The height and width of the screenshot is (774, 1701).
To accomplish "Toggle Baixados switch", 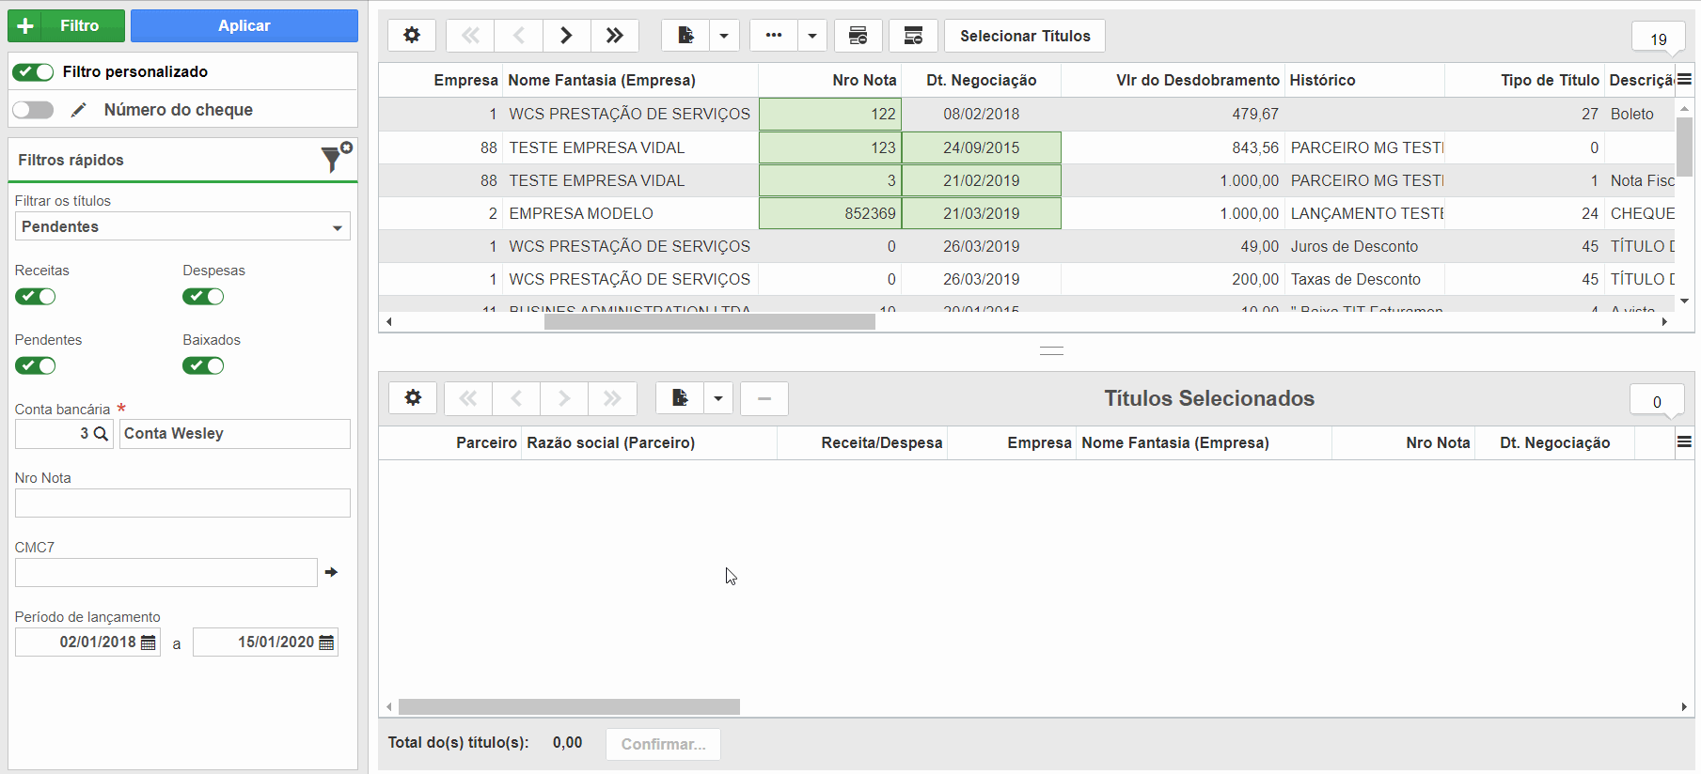I will point(203,366).
